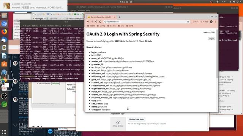Click the browser forward arrow
This screenshot has height=136, width=243.
coord(92,22)
